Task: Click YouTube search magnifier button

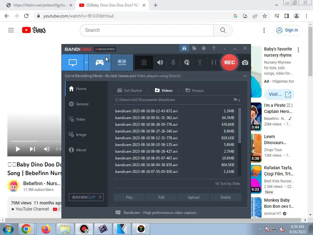Action: pyautogui.click(x=223, y=30)
